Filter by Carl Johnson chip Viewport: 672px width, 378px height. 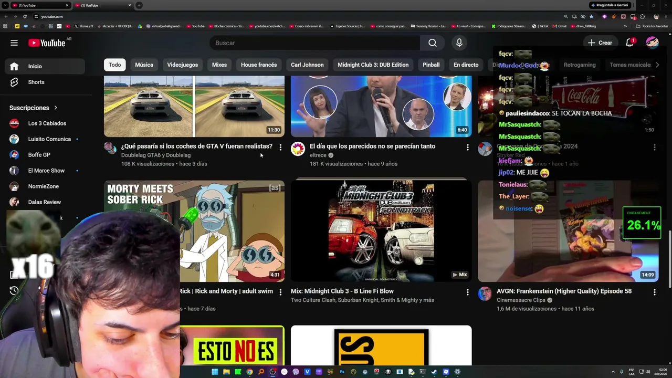coord(307,65)
